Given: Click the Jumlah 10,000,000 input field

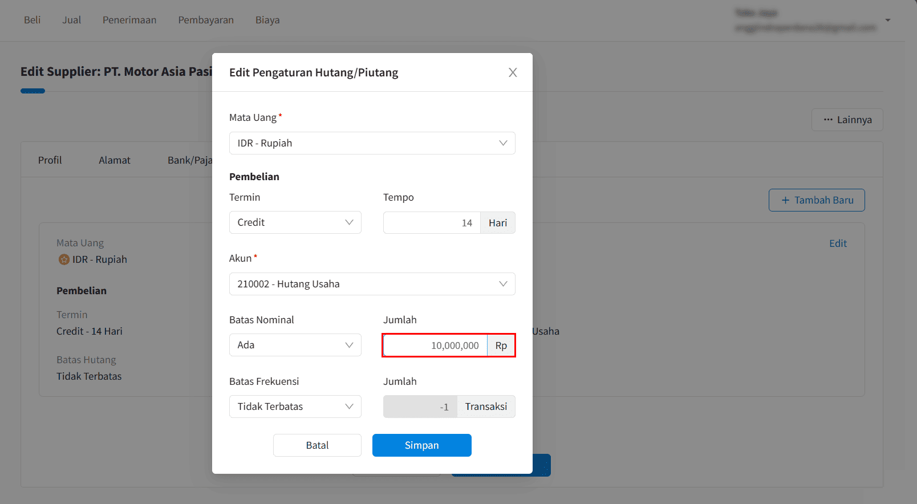Looking at the screenshot, I should click(x=435, y=346).
